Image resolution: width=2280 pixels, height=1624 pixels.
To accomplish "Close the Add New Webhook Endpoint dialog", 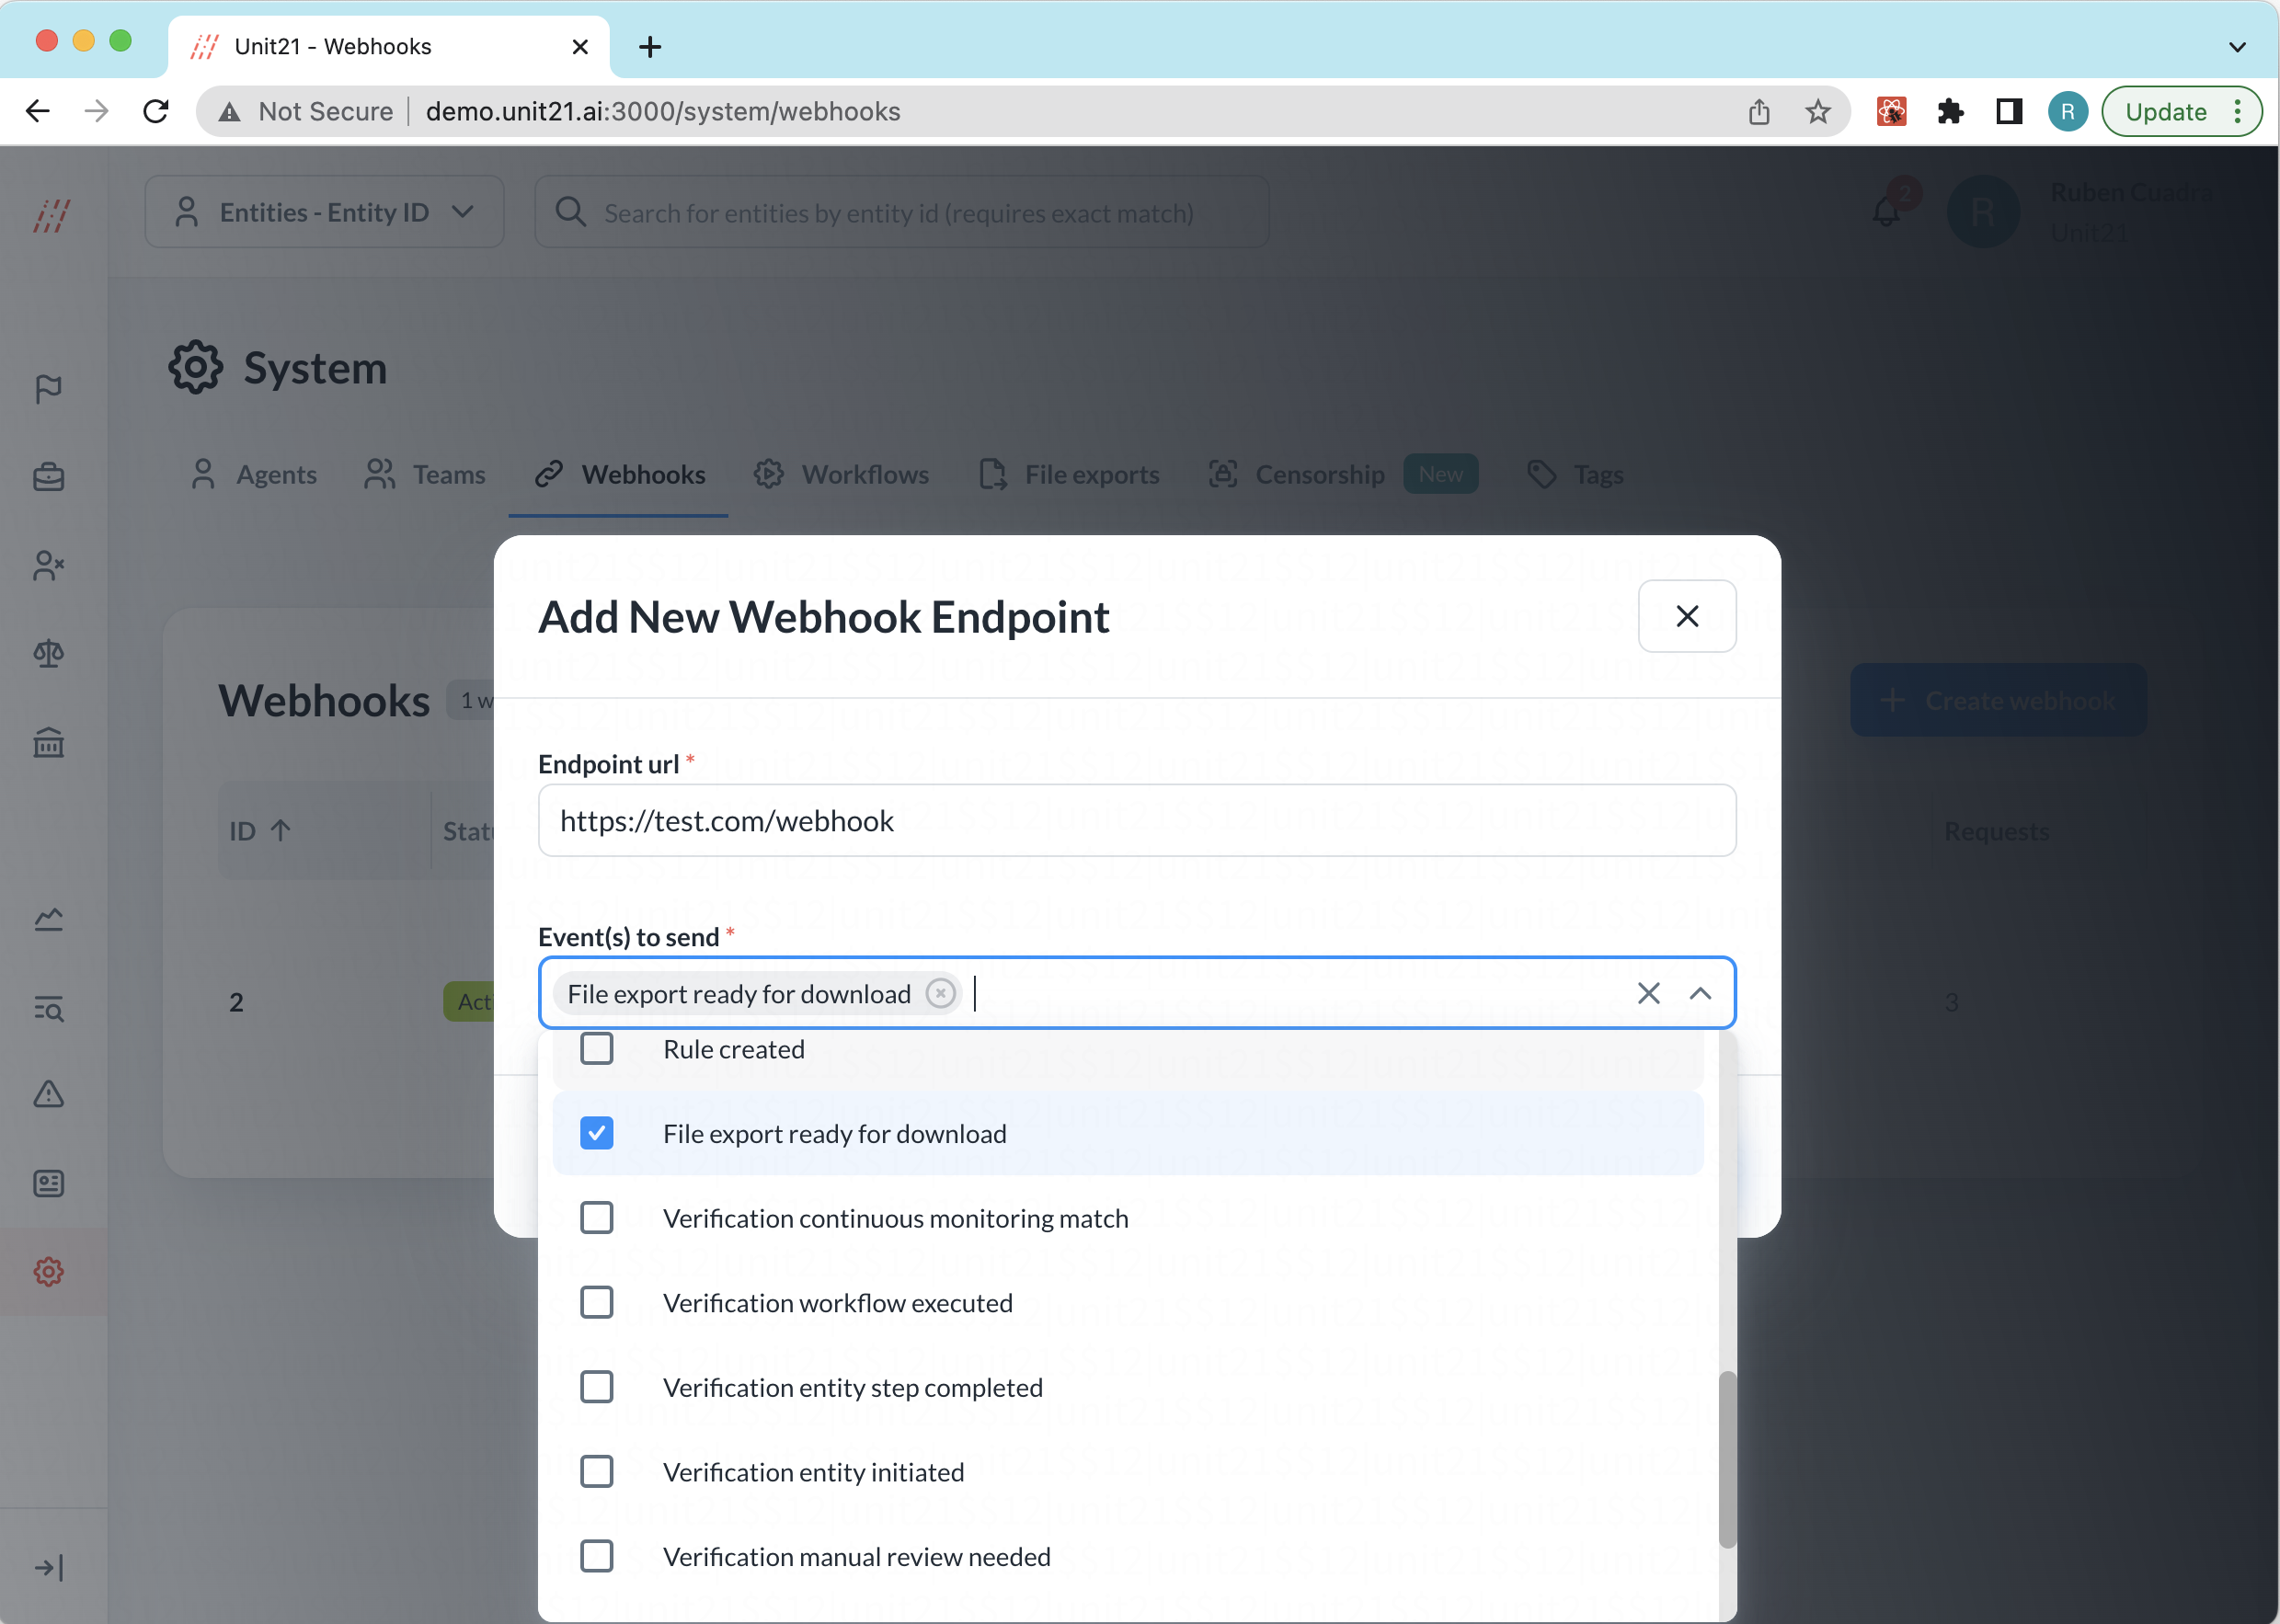I will coord(1686,616).
